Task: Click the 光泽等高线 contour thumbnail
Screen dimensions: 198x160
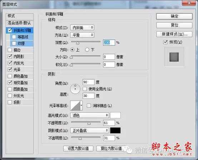Action: point(75,106)
